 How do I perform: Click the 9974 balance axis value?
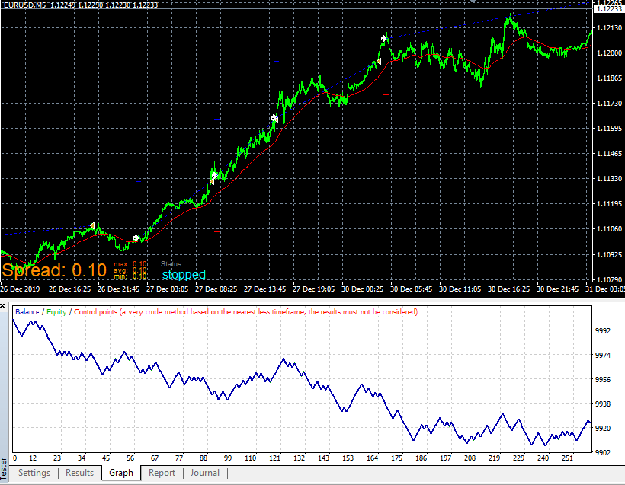pos(603,356)
